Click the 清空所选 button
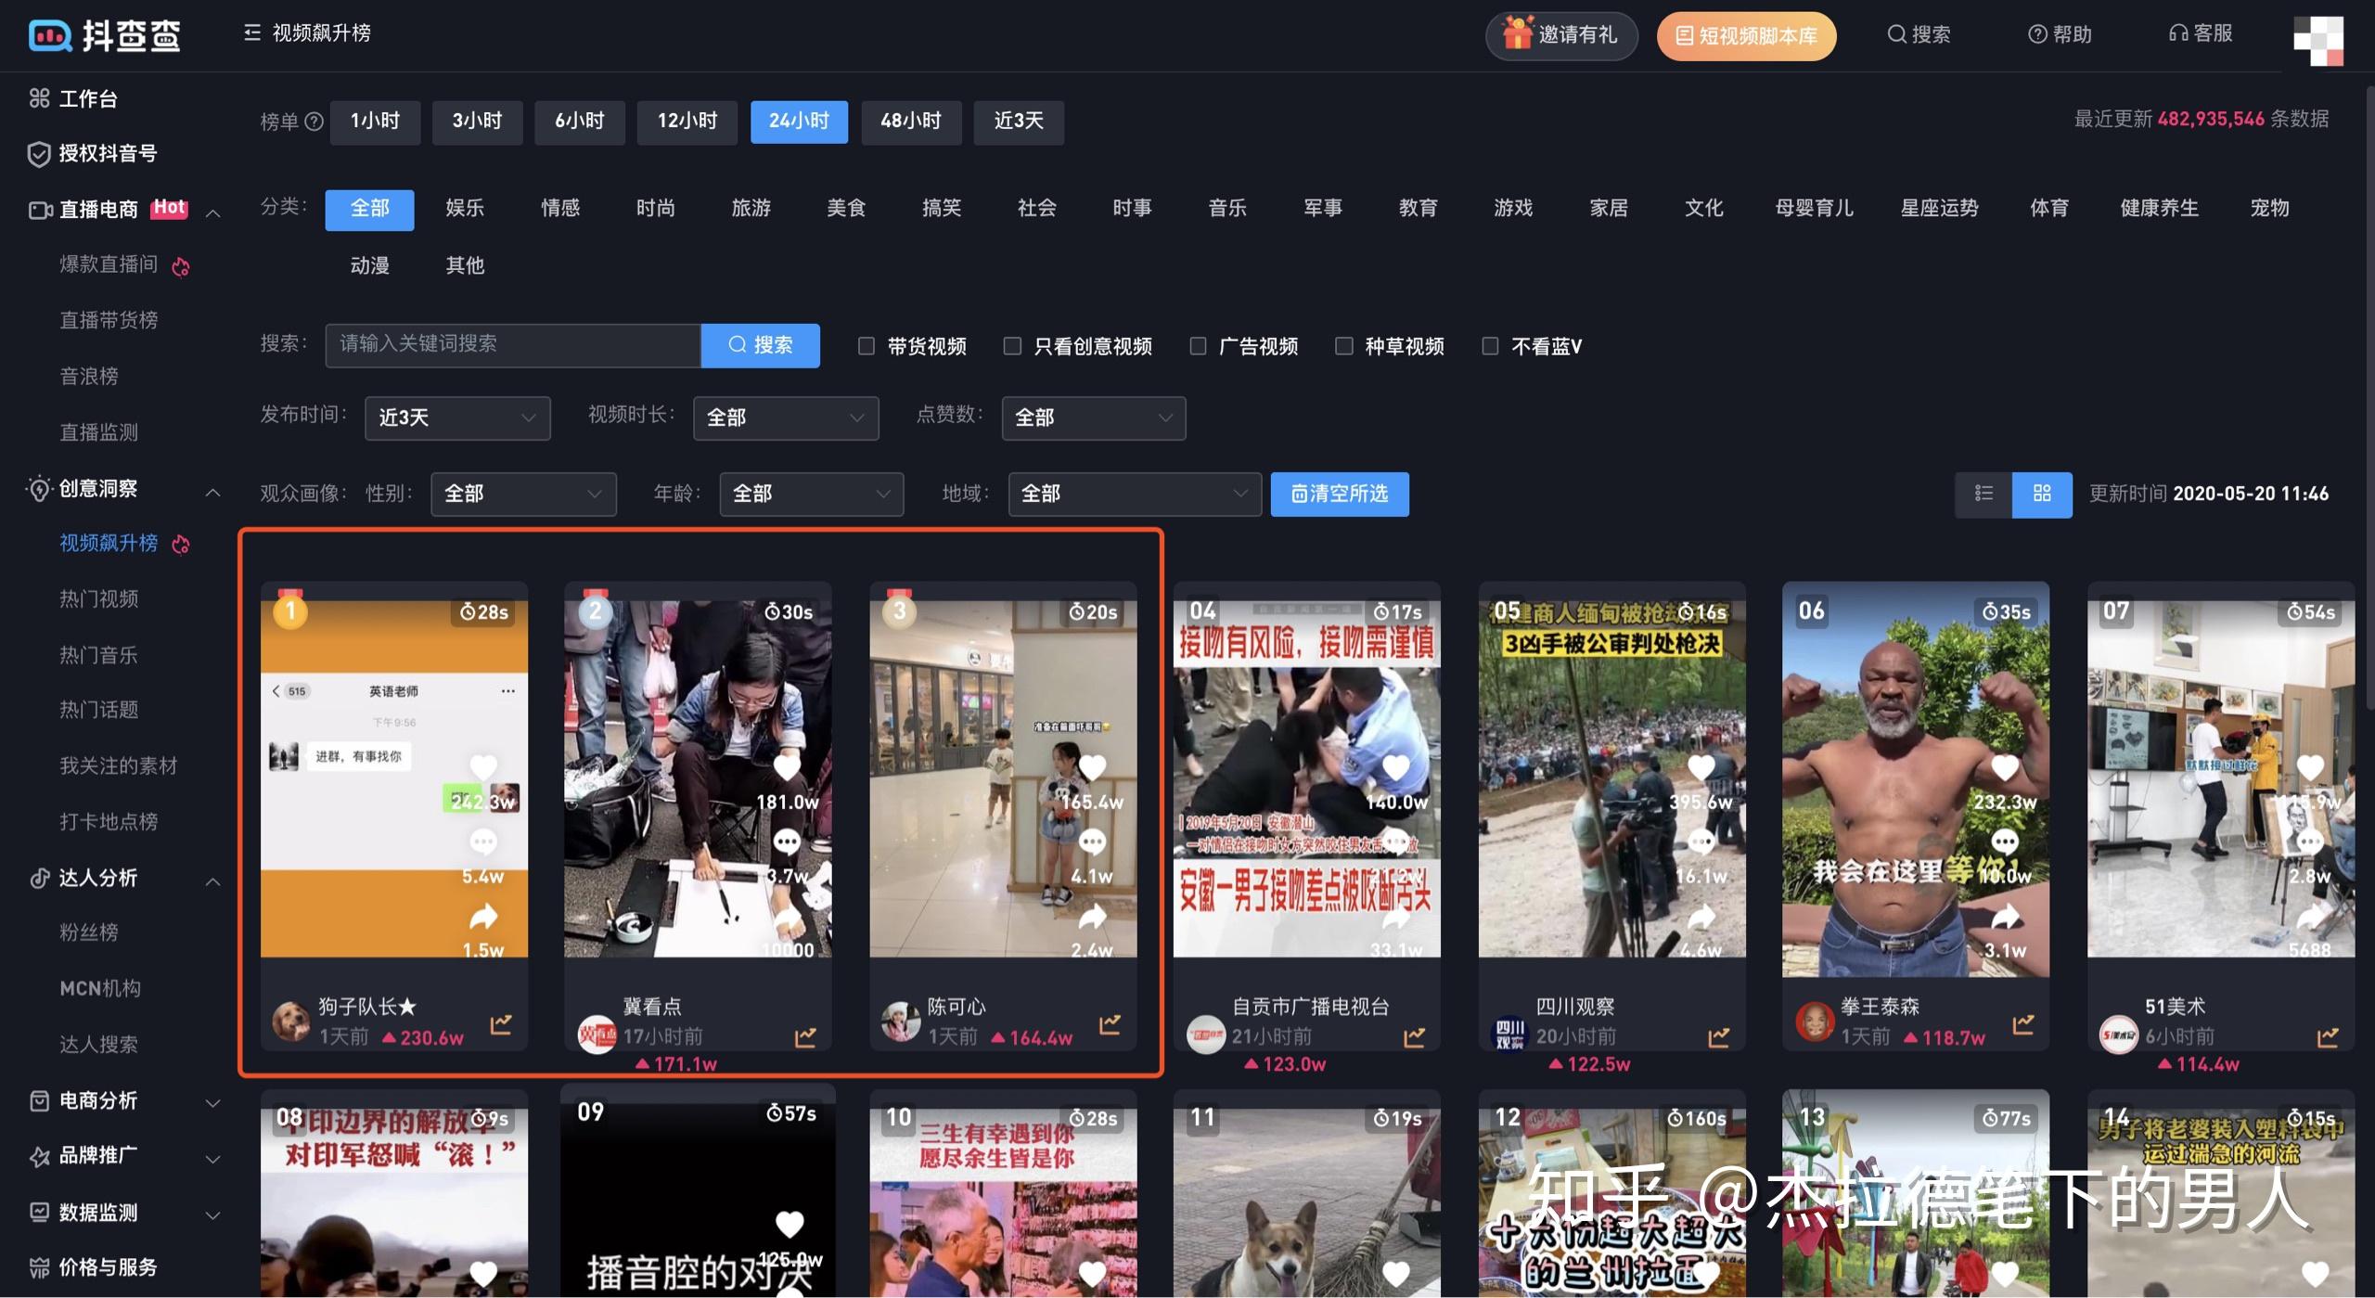Screen dimensions: 2375x1298 [1340, 494]
